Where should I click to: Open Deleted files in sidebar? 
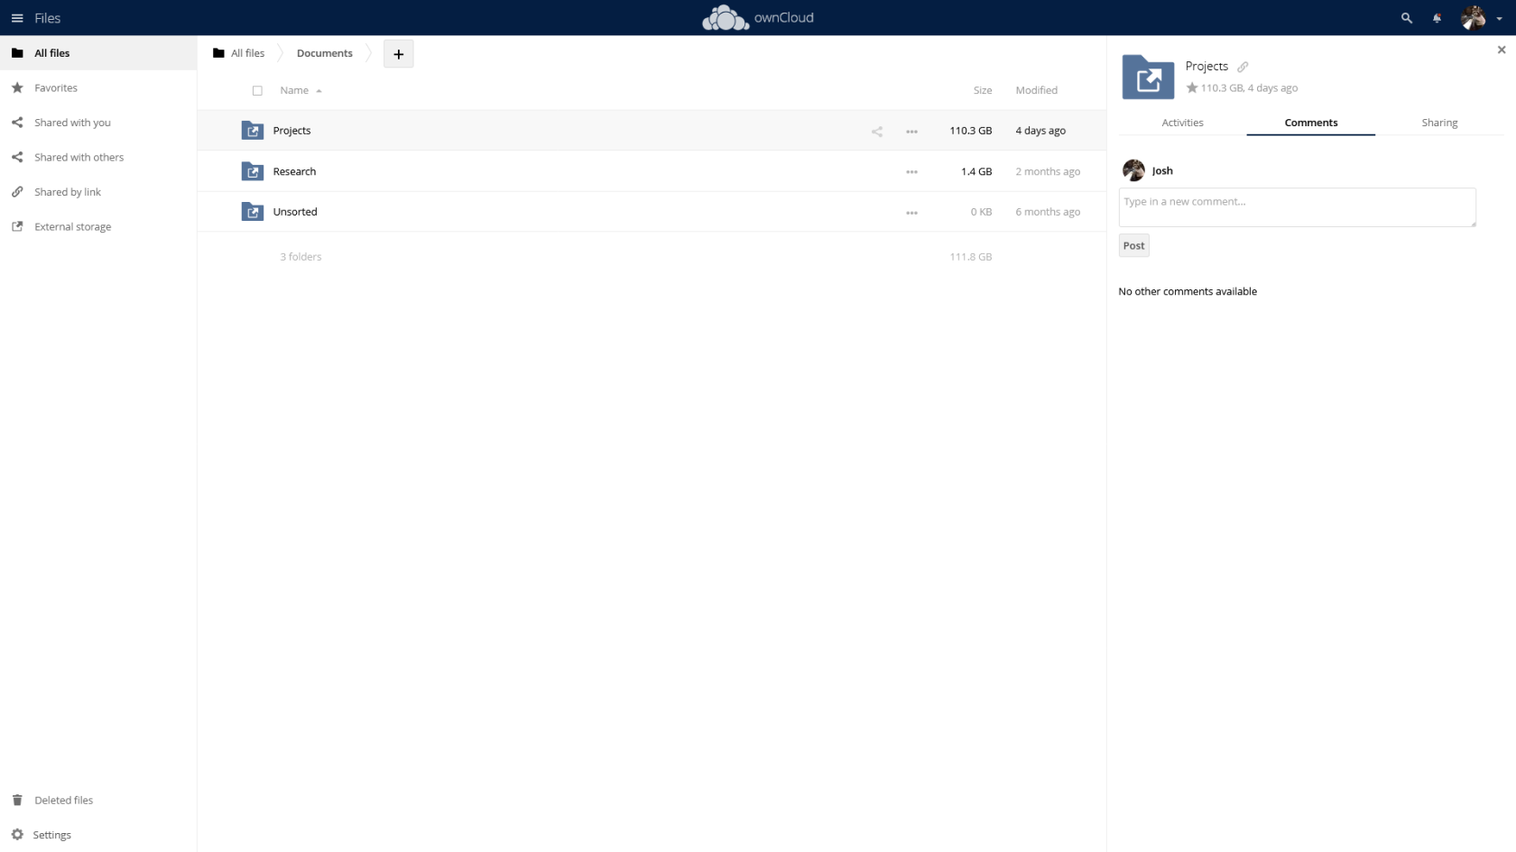tap(63, 801)
